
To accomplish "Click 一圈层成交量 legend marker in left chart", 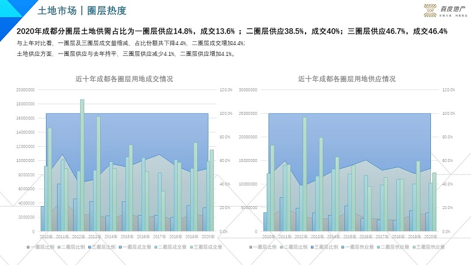I will 120,247.
